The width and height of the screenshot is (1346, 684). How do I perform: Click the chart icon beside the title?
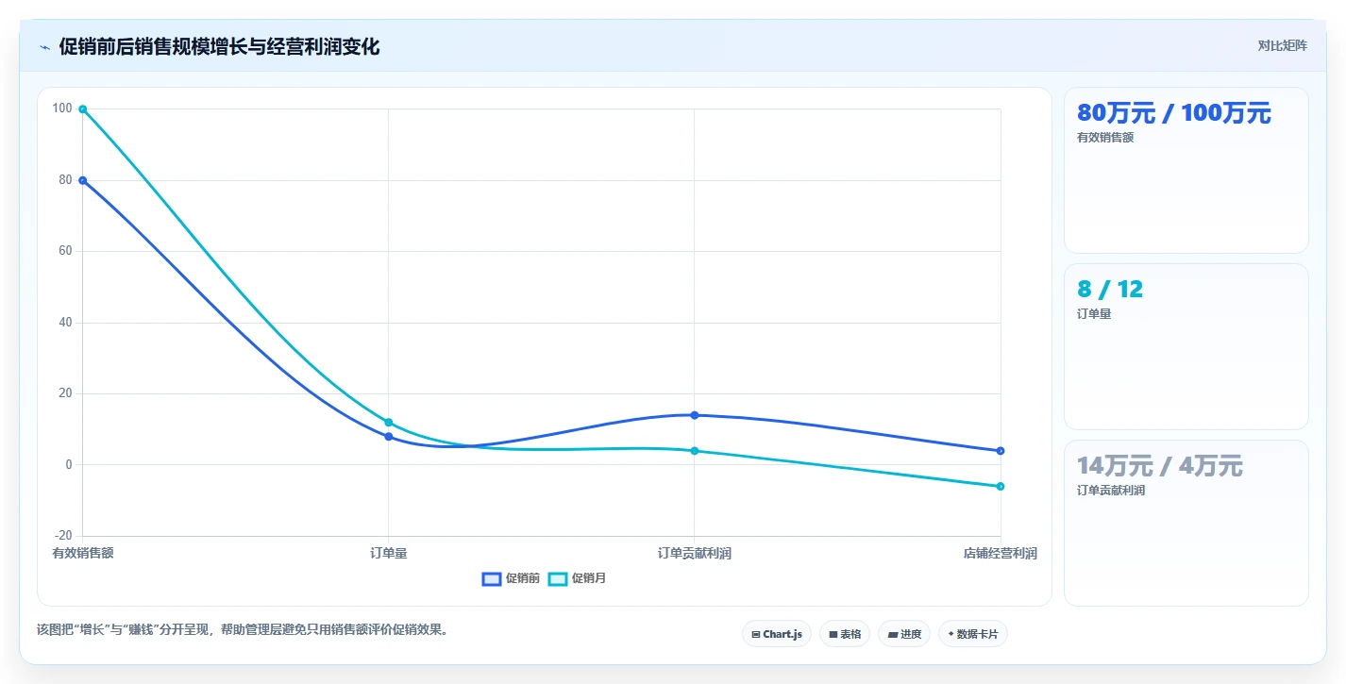(44, 47)
